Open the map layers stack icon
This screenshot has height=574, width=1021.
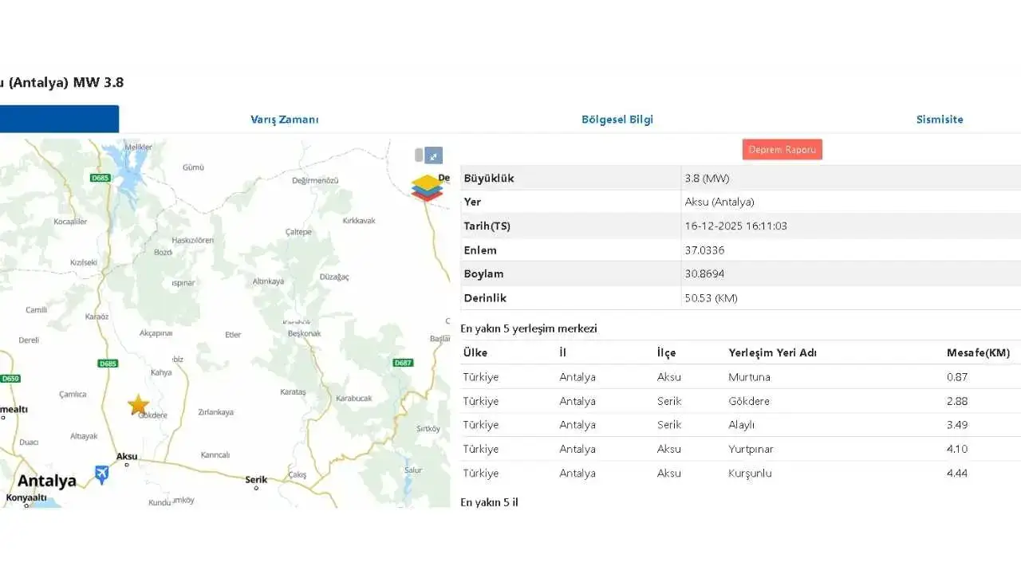427,187
